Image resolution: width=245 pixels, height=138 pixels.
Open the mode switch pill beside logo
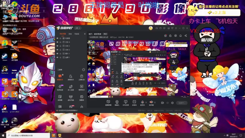78,28
